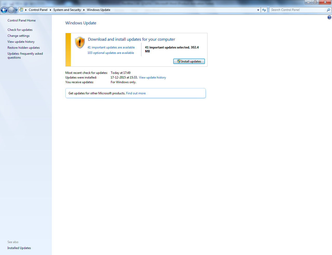This screenshot has height=255, width=332.
Task: Open address bar previous locations dropdown
Action: (x=258, y=10)
